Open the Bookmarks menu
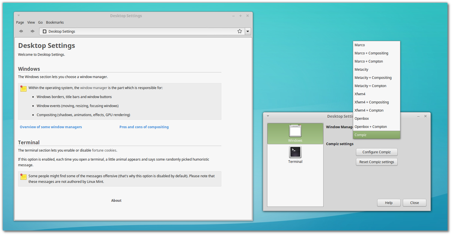The height and width of the screenshot is (235, 452). point(55,22)
